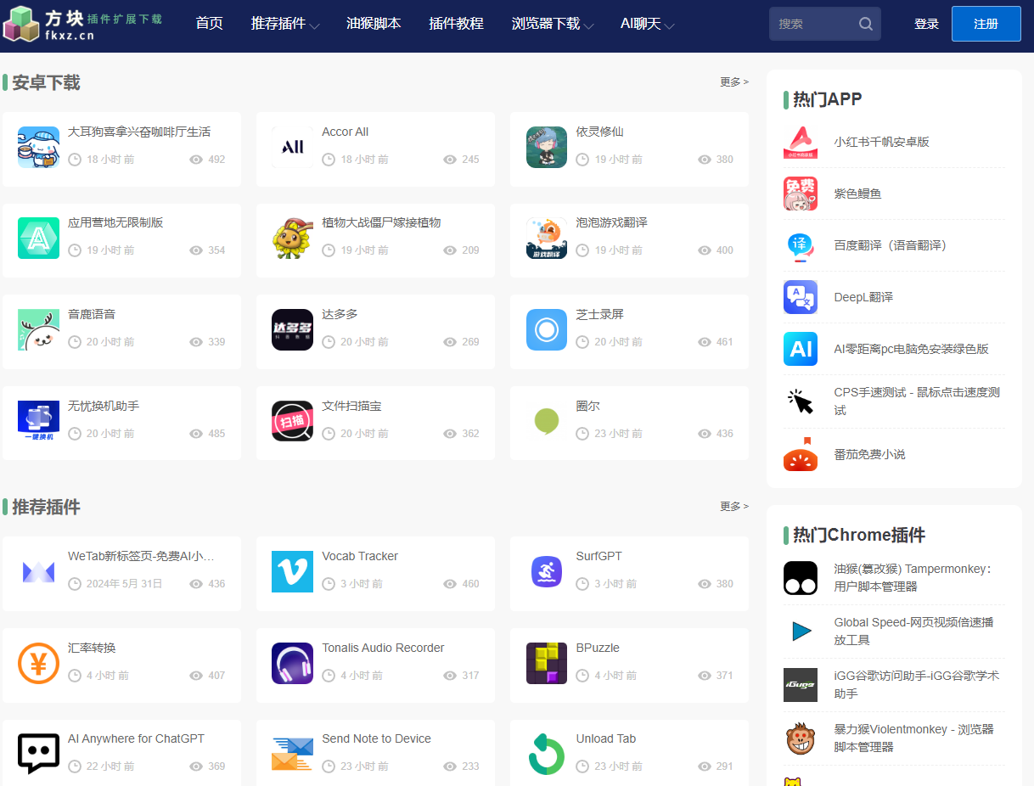Open the 插件教程 nav item
Viewport: 1034px width, 786px height.
pyautogui.click(x=457, y=24)
